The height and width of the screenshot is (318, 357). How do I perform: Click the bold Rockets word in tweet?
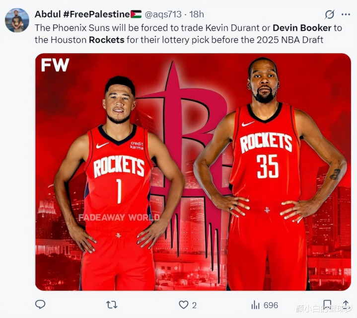pos(107,40)
